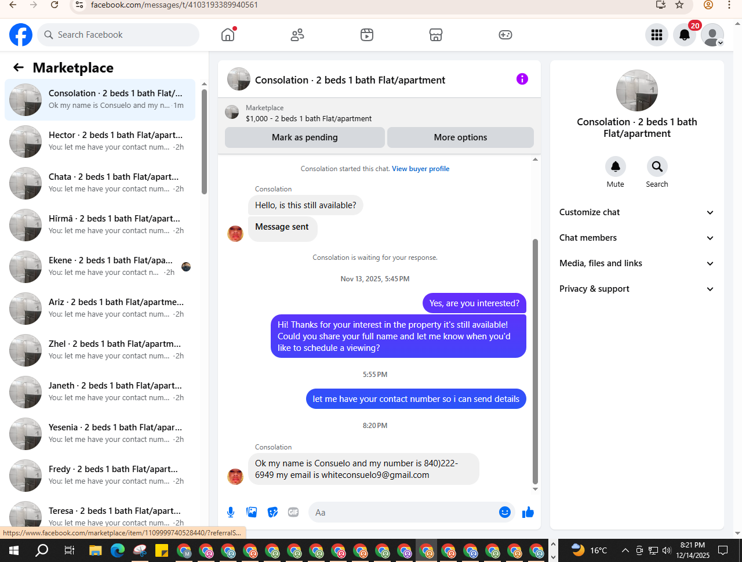
Task: Click Consuelo's email and number message
Action: [363, 469]
